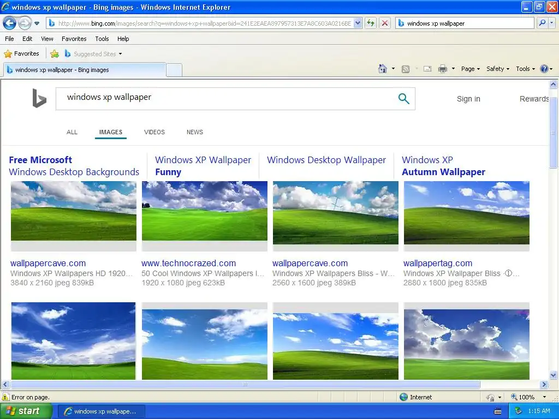The height and width of the screenshot is (419, 559).
Task: Open the Edit menu
Action: pyautogui.click(x=27, y=39)
